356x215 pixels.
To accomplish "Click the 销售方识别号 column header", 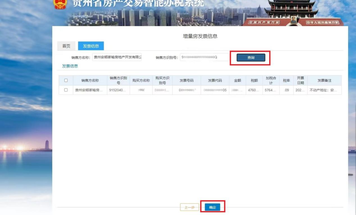I will click(x=119, y=80).
